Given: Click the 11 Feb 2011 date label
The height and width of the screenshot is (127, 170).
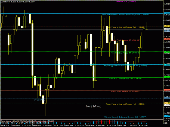Looking at the screenshot, I should pyautogui.click(x=5, y=126).
